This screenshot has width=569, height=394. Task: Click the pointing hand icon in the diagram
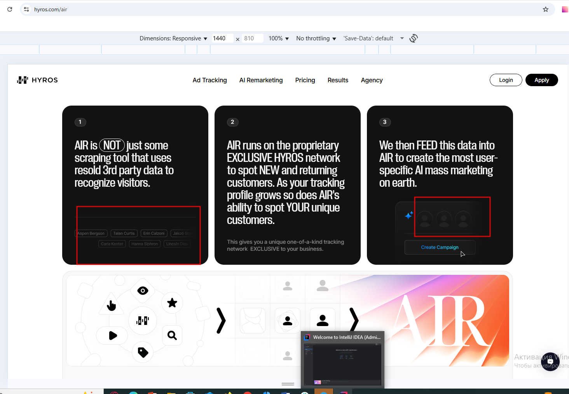pos(112,306)
